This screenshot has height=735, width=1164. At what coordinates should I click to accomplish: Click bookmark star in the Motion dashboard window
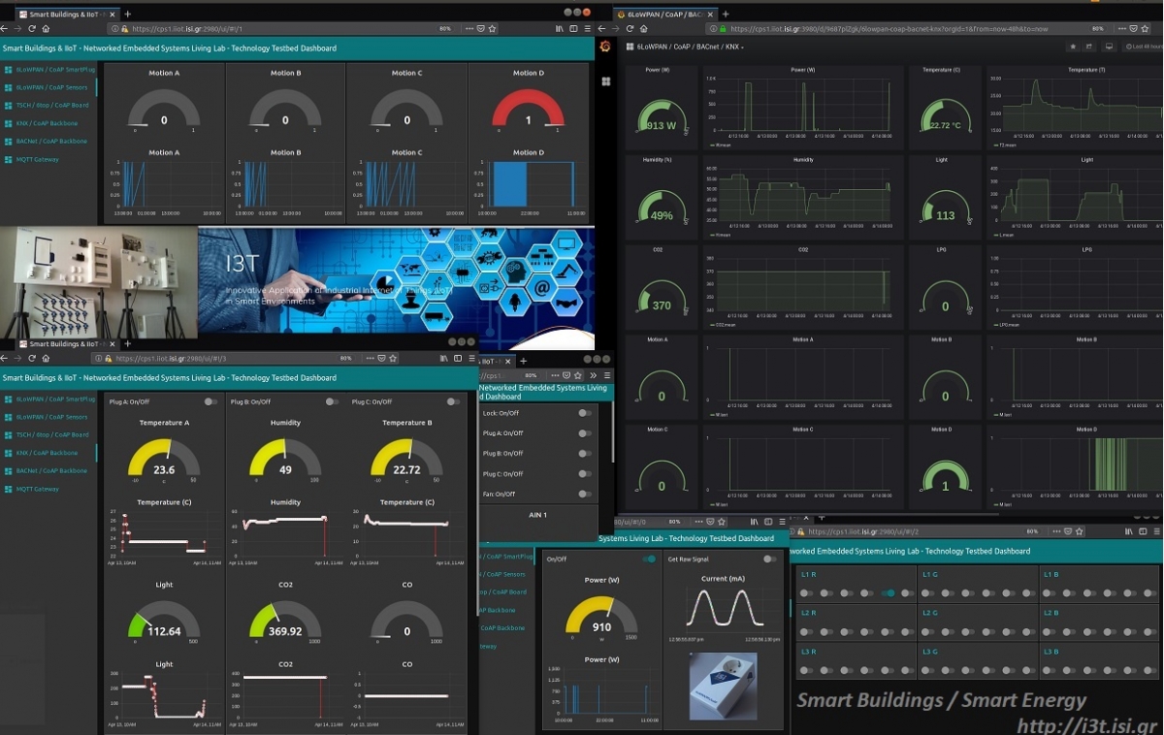(492, 29)
